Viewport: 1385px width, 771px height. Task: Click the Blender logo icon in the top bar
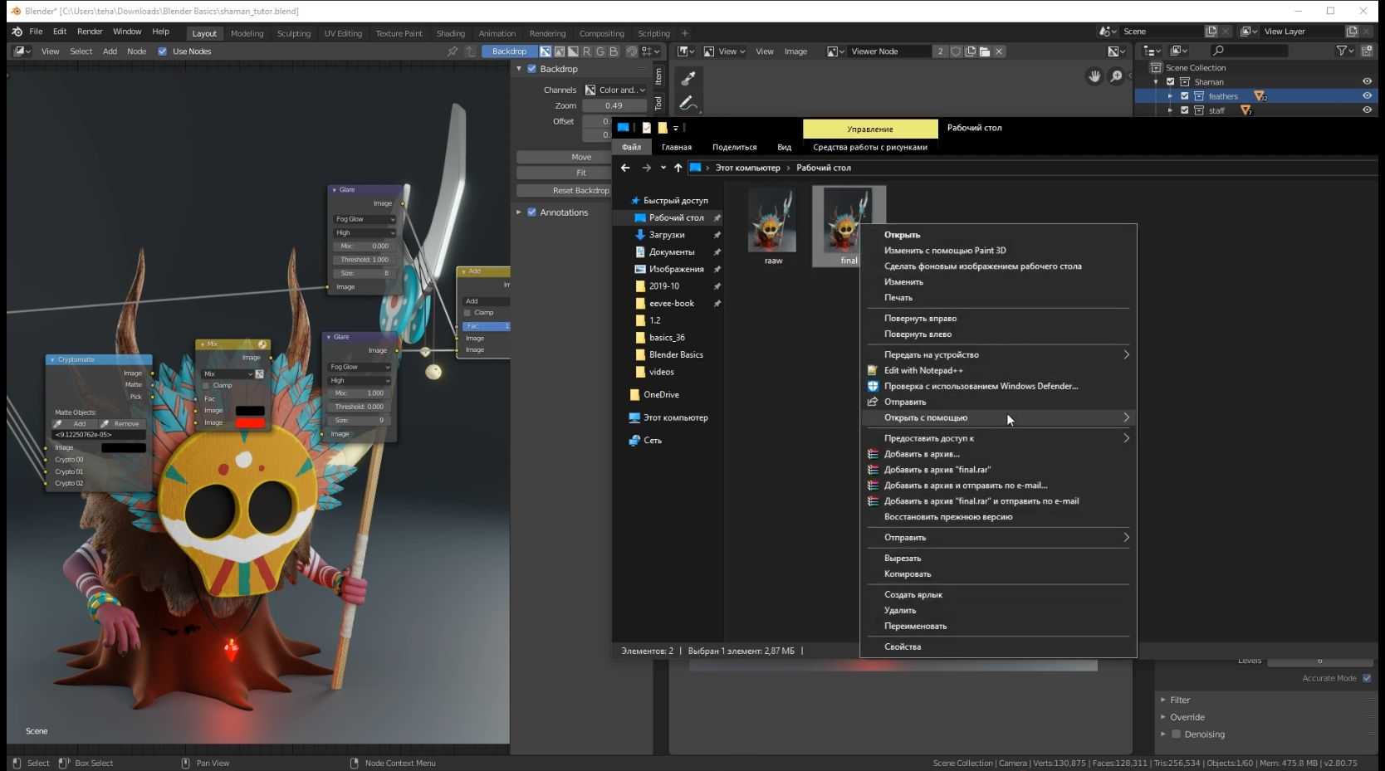[x=17, y=32]
